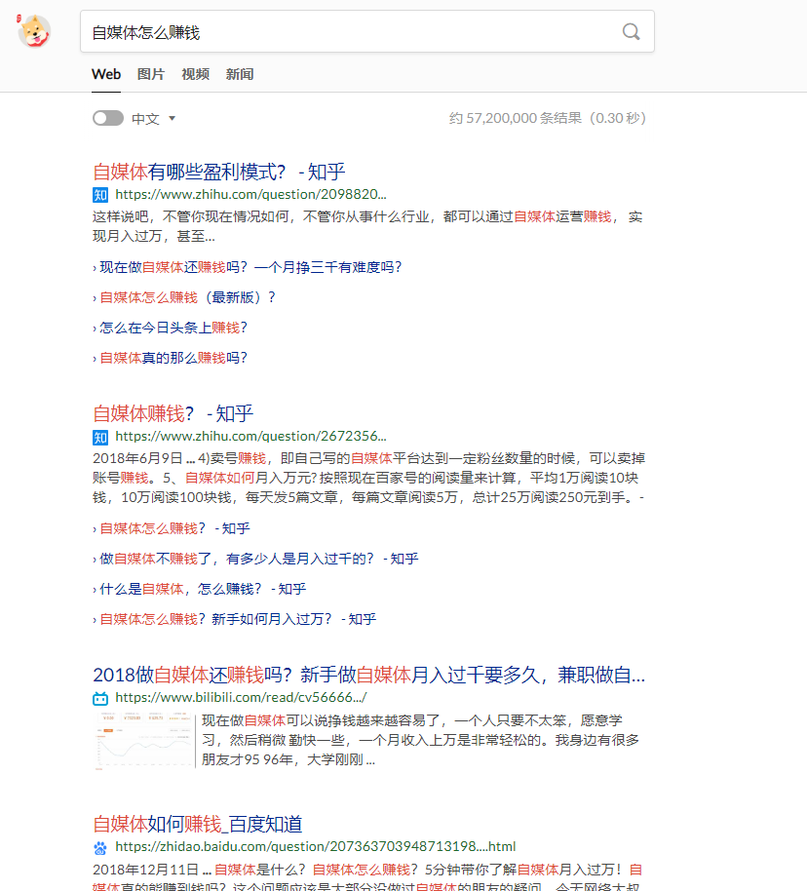
Task: Open the 视频 tab
Action: [196, 74]
